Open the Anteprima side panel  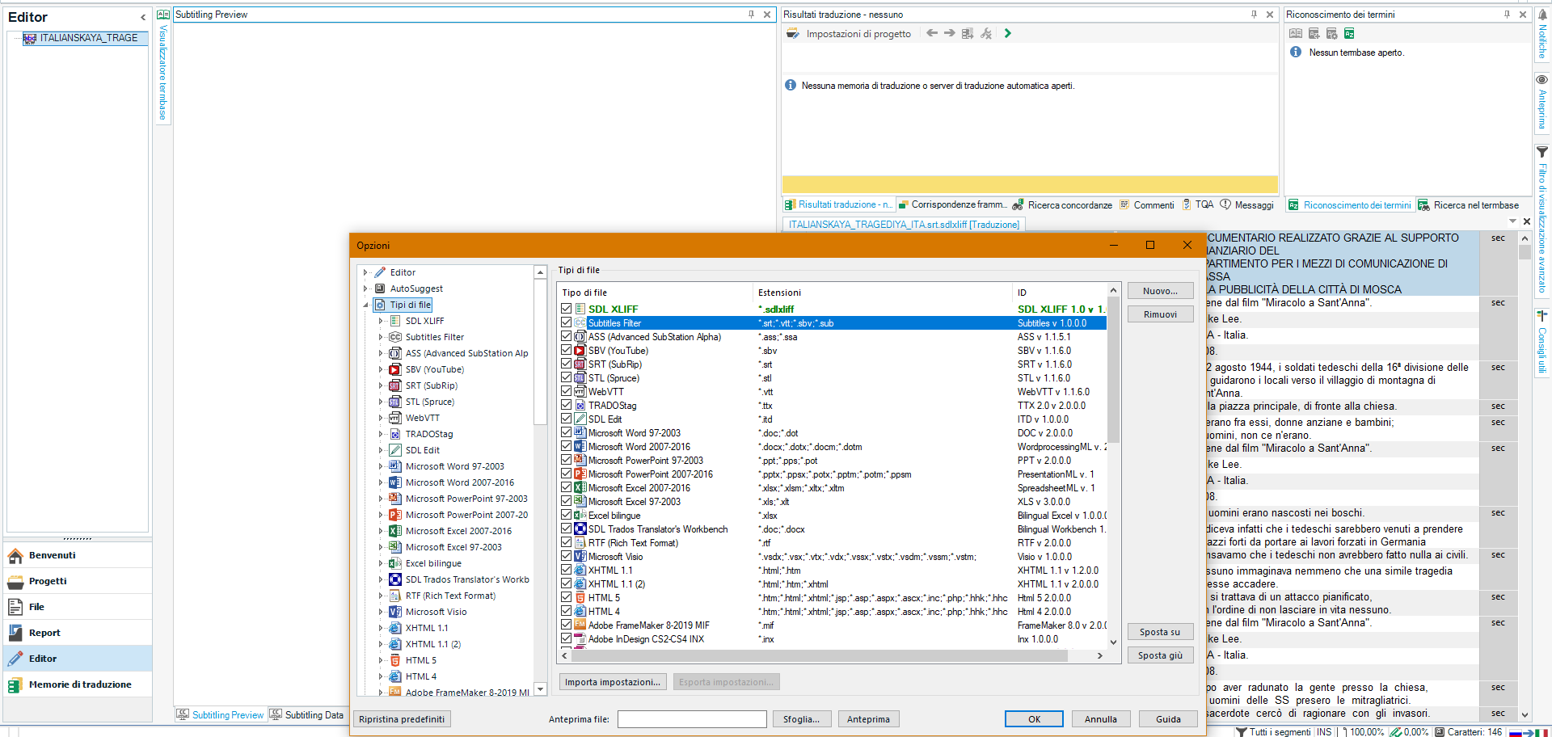tap(1542, 102)
